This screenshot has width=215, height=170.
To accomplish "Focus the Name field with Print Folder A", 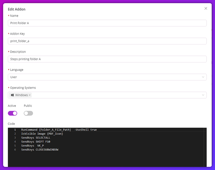I will [107, 23].
